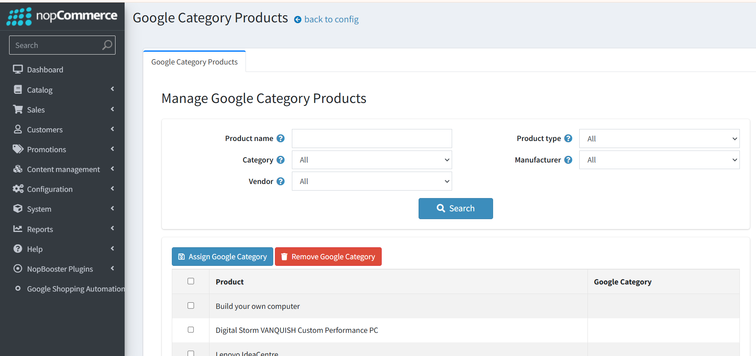Click the Manufacturer help tooltip icon
This screenshot has width=756, height=356.
coord(568,160)
